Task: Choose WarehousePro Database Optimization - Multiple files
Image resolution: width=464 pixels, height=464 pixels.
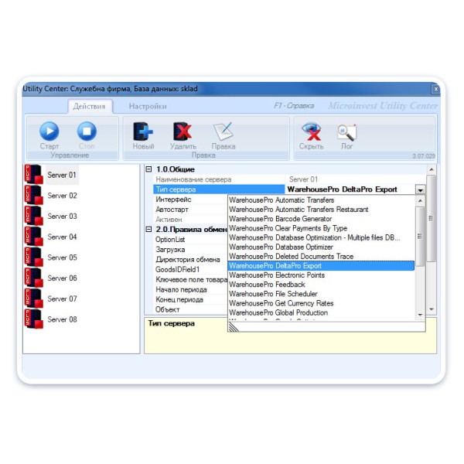Action: tap(322, 237)
